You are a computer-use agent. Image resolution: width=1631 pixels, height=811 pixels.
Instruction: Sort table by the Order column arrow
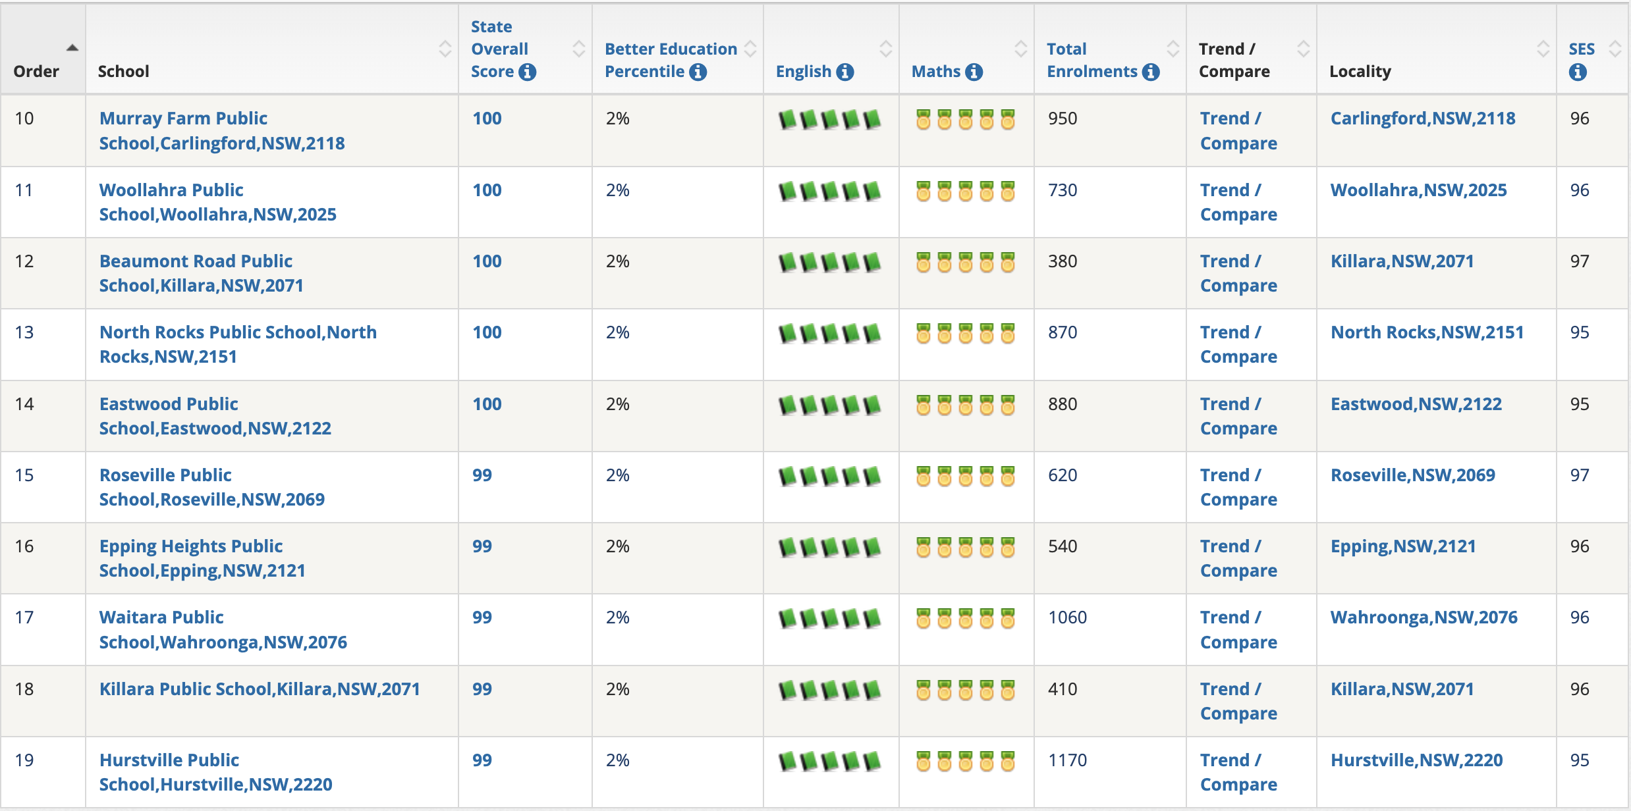(72, 48)
